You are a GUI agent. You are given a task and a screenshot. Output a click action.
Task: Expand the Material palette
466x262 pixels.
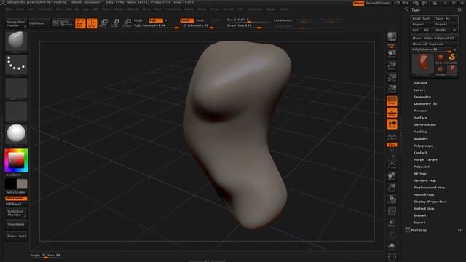click(x=419, y=230)
